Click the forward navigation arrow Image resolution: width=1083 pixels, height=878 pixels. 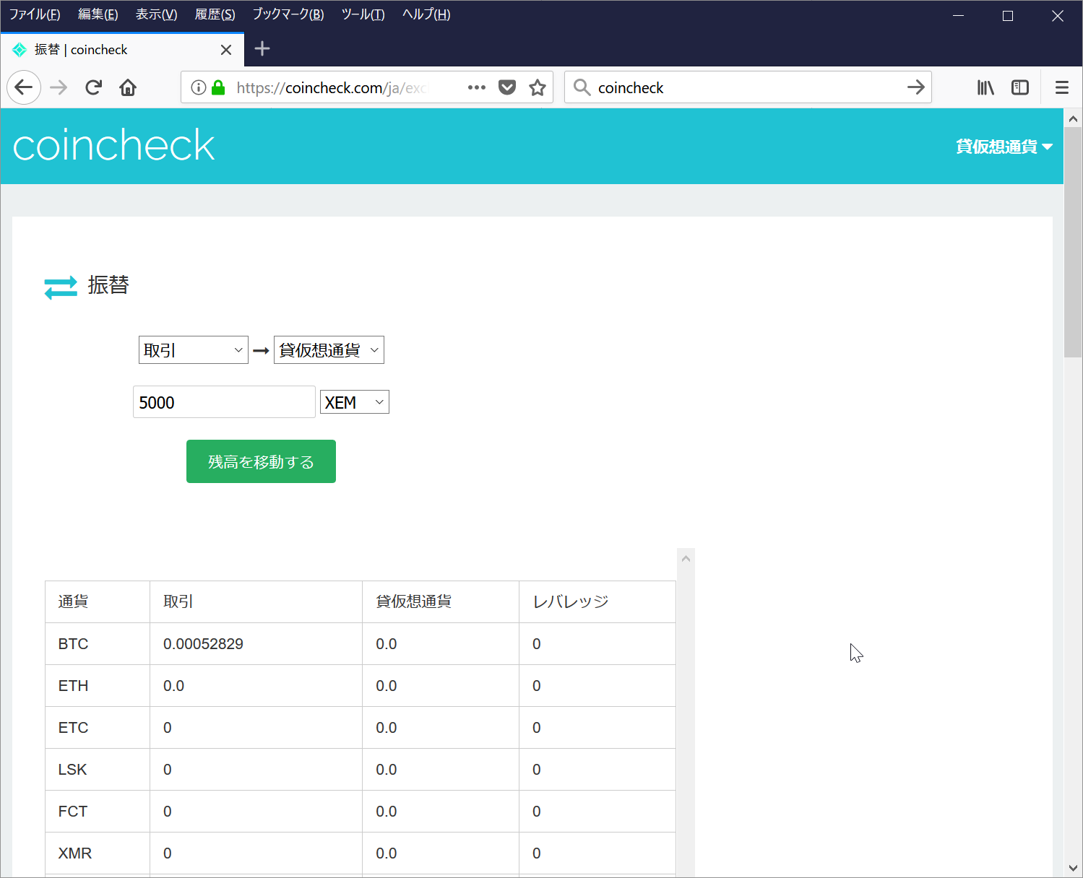point(59,87)
